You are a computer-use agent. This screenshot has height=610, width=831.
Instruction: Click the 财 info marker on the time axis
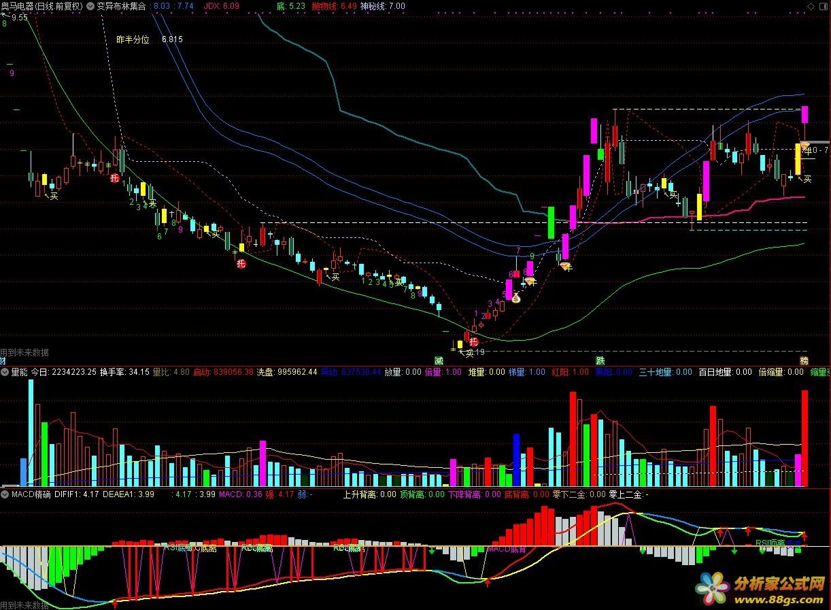4,360
